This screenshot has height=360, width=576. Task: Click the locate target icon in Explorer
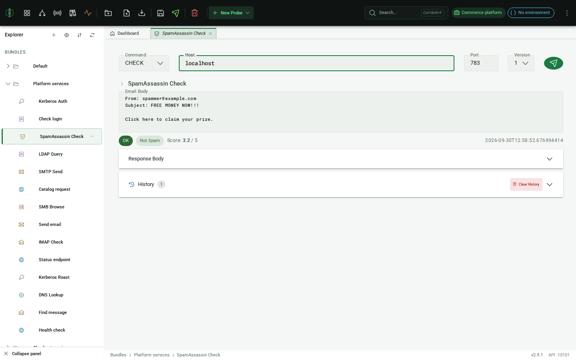click(66, 35)
